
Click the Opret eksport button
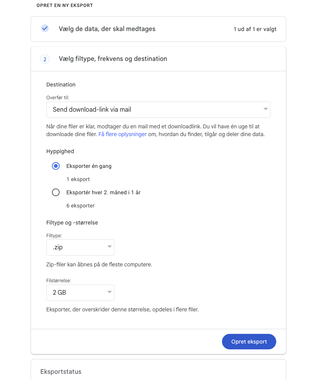(x=249, y=341)
